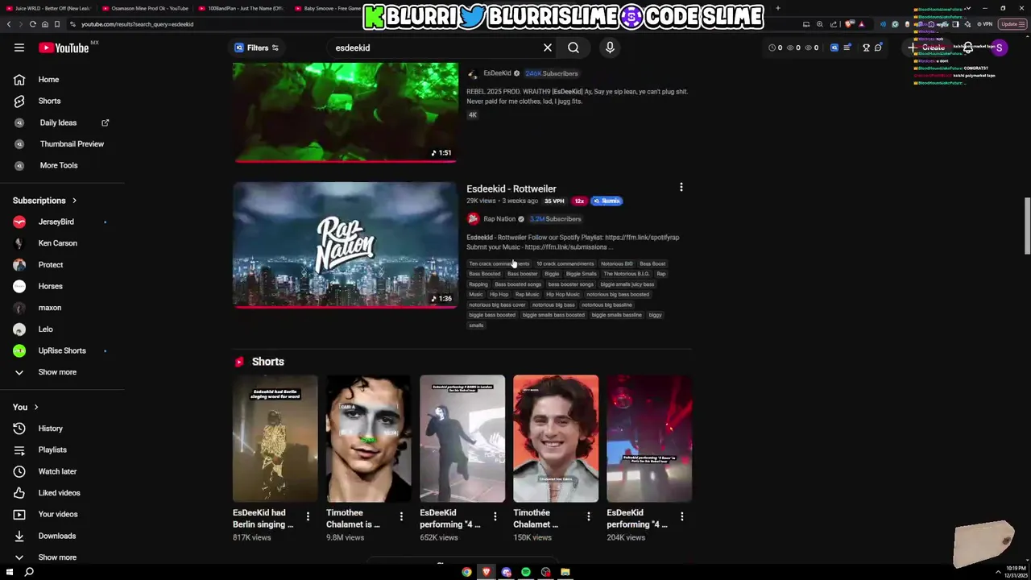
Task: Open options for 'EsDeeKid had Berlin' short
Action: [x=308, y=516]
